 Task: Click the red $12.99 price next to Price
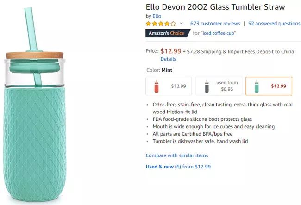(x=170, y=51)
